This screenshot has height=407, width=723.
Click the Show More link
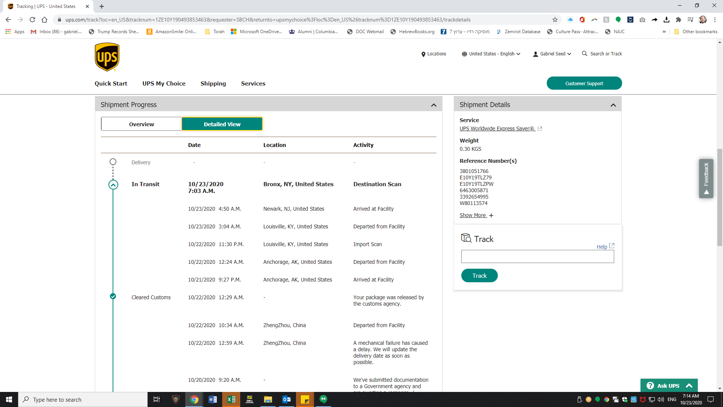pos(473,215)
